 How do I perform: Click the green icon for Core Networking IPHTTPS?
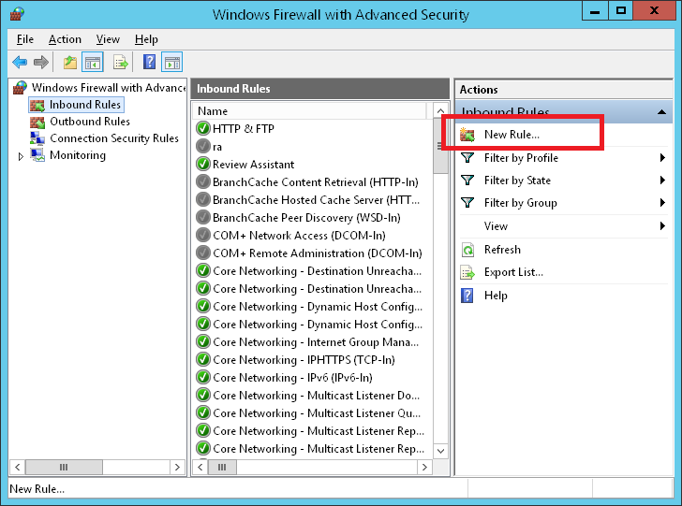pos(203,360)
